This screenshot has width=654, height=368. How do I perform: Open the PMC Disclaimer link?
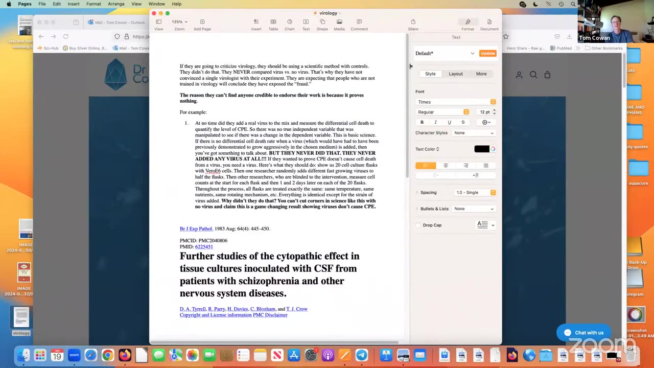[x=270, y=315]
